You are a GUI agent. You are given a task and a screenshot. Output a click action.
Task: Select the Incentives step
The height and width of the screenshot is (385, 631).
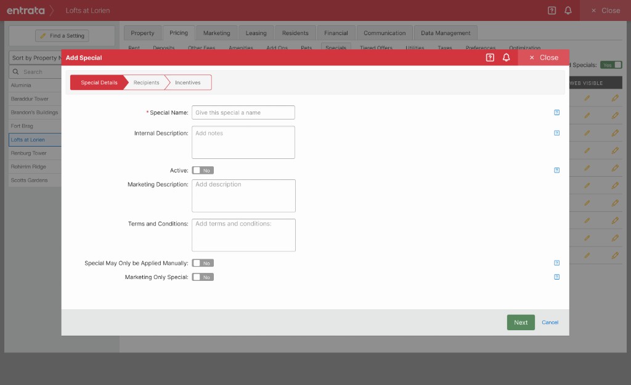point(187,83)
